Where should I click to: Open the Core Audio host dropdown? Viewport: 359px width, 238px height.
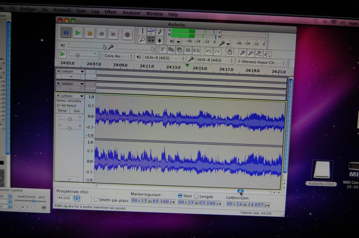point(118,56)
